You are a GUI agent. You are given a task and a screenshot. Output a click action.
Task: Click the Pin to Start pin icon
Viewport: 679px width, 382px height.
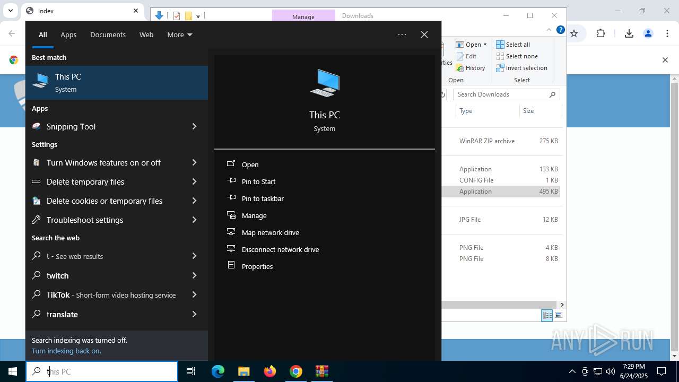[x=231, y=181]
